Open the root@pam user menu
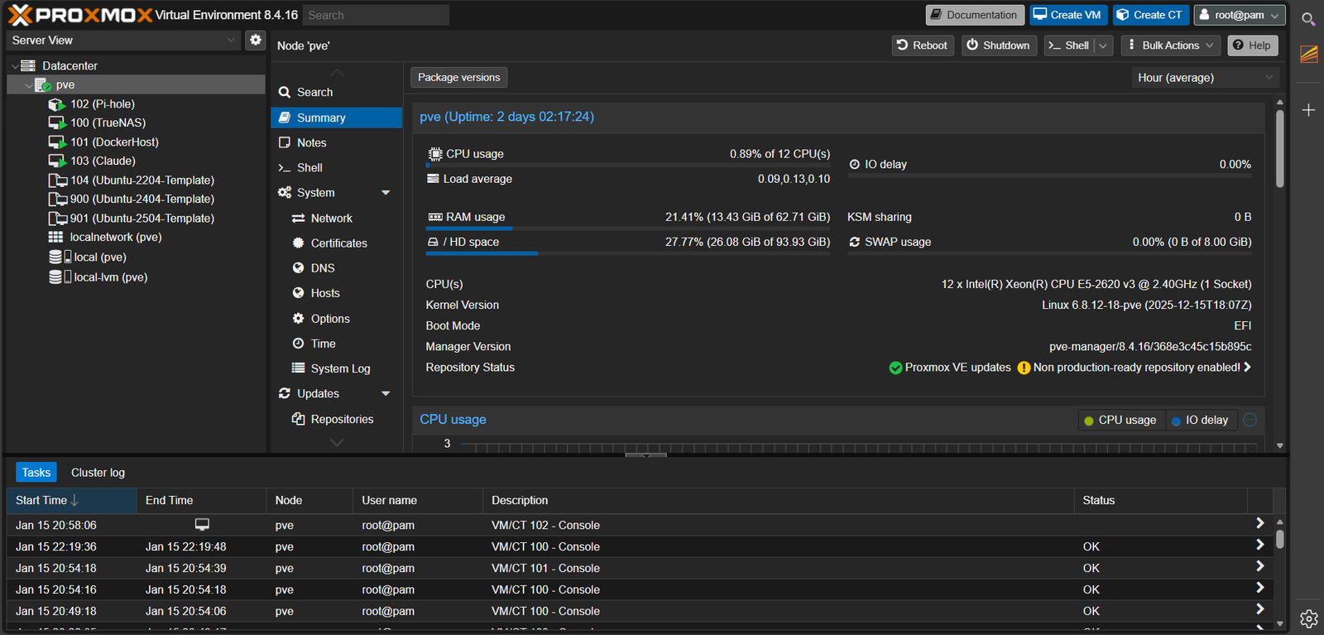The width and height of the screenshot is (1324, 635). coord(1240,15)
